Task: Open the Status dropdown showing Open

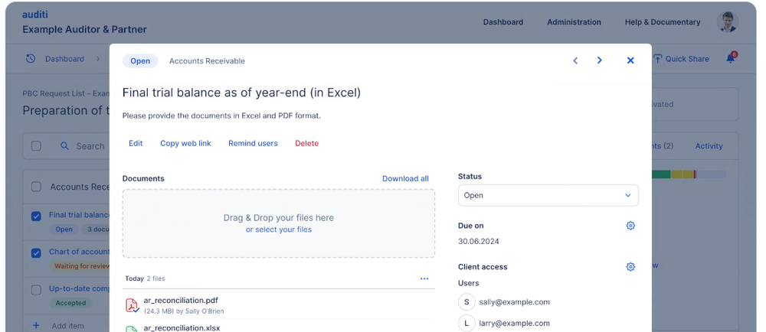Action: click(548, 195)
